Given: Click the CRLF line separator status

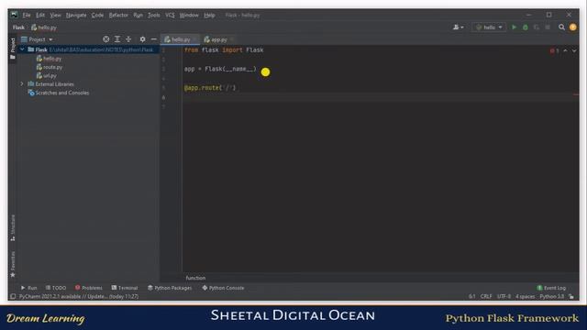Looking at the screenshot, I should click(x=486, y=296).
